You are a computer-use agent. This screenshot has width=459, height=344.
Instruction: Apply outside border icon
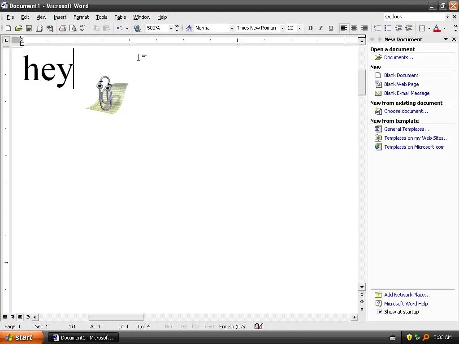422,28
